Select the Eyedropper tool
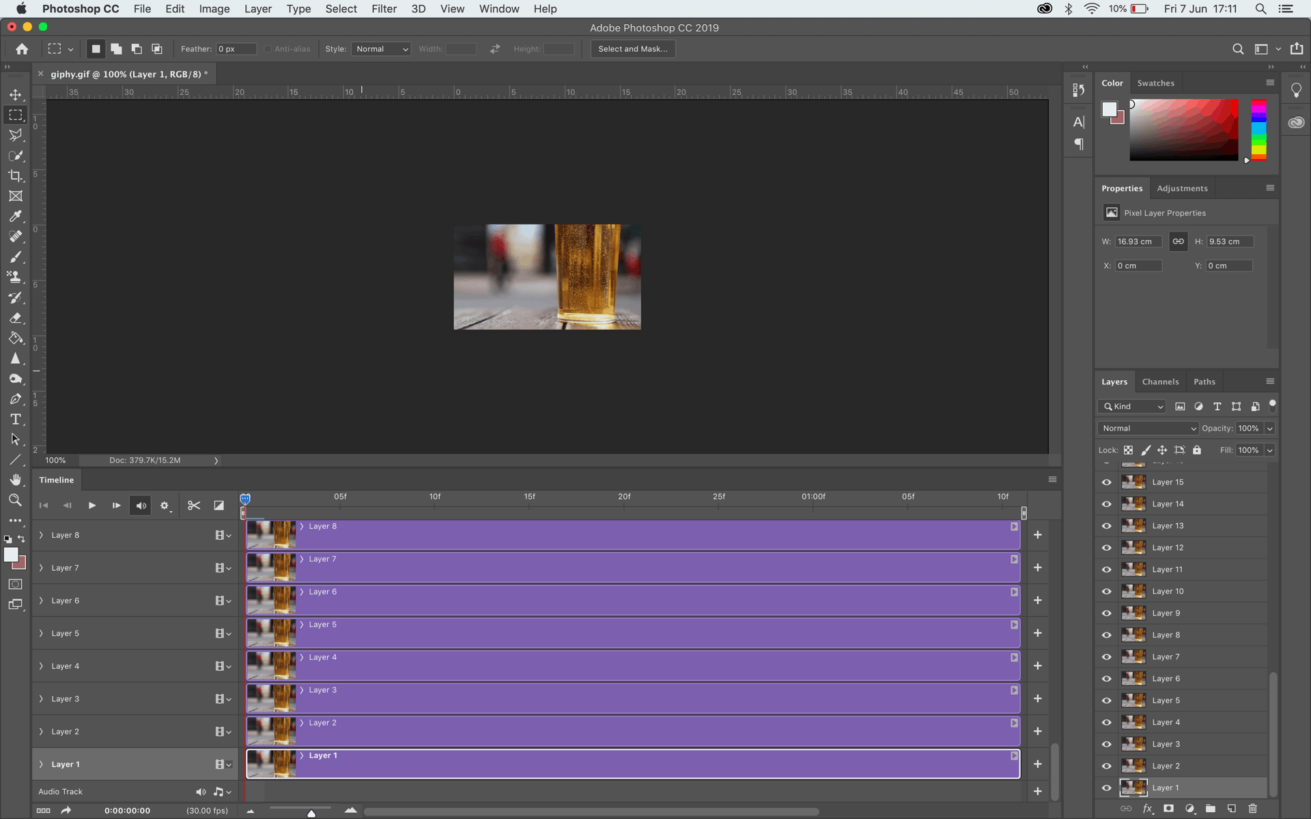The height and width of the screenshot is (819, 1311). (x=15, y=216)
